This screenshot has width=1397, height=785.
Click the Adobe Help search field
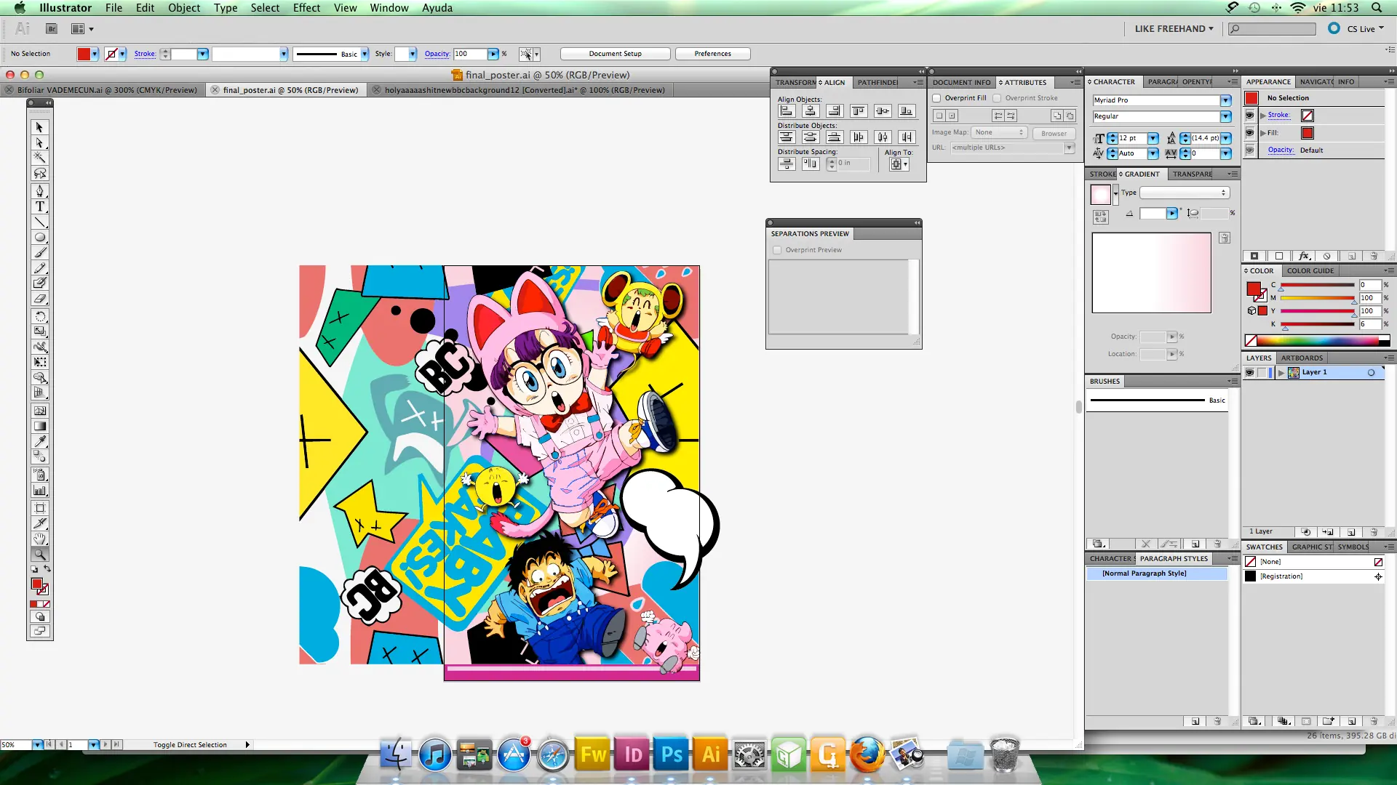coord(1273,29)
